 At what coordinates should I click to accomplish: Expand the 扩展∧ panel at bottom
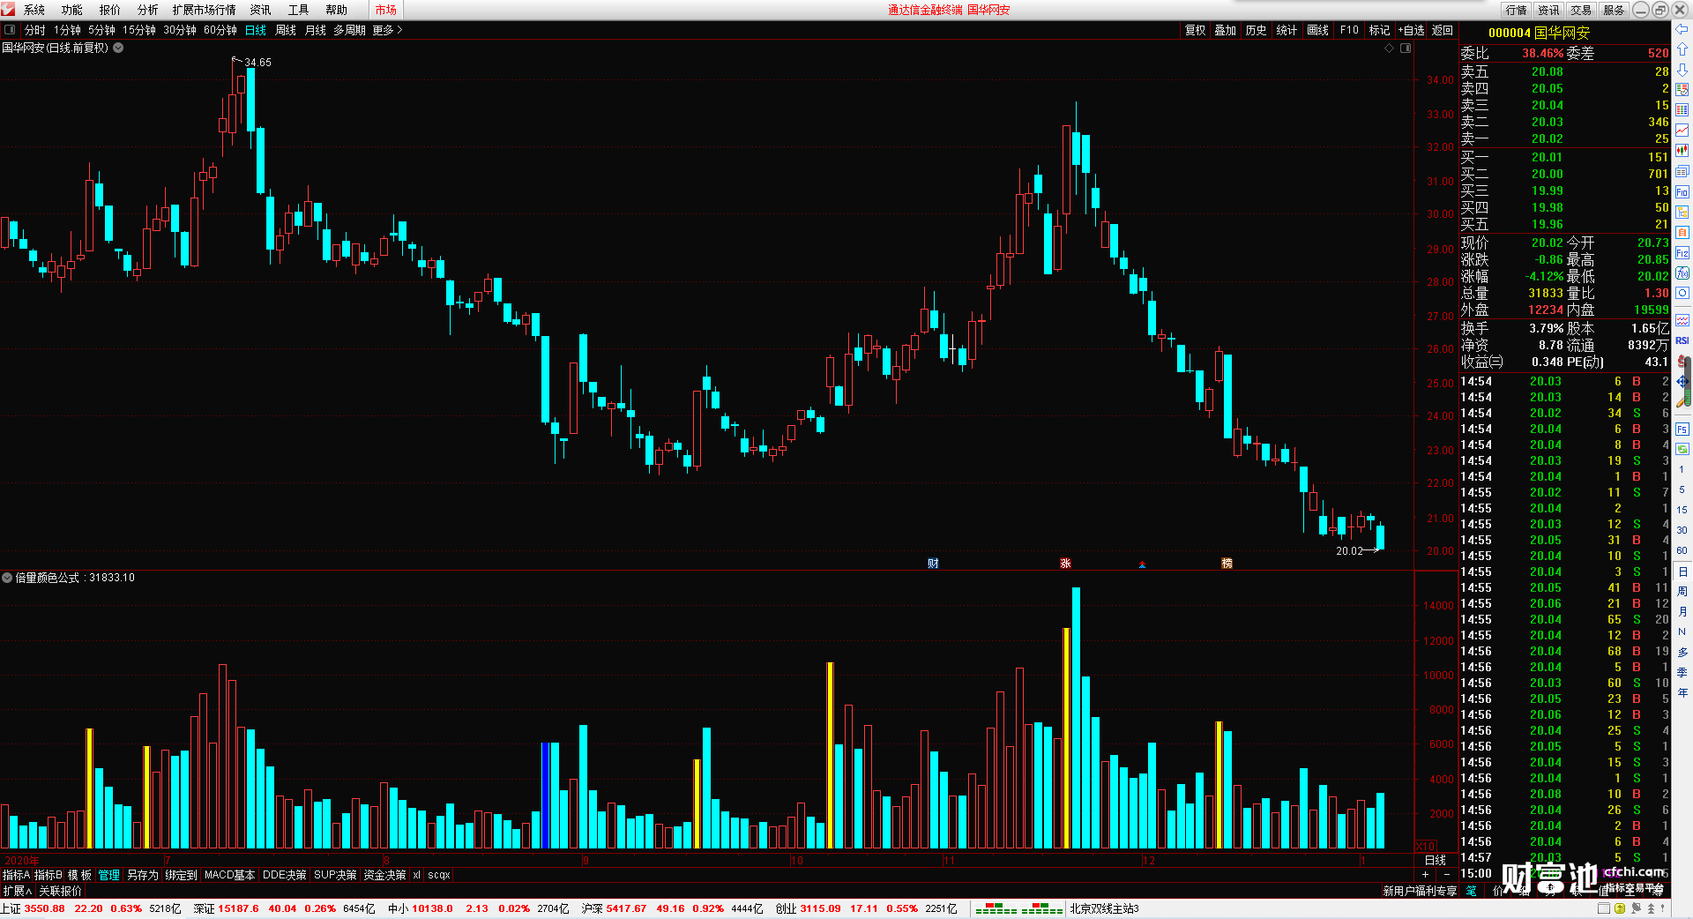coord(17,891)
